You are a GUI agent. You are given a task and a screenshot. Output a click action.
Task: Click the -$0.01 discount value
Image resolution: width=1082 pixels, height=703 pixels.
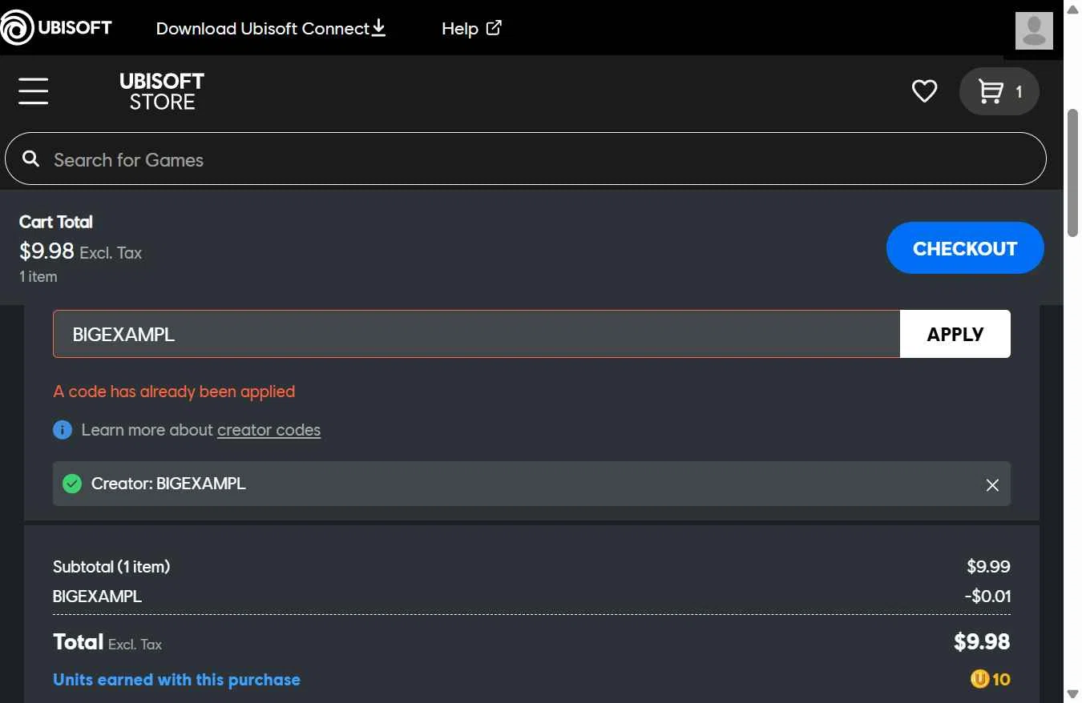point(987,597)
